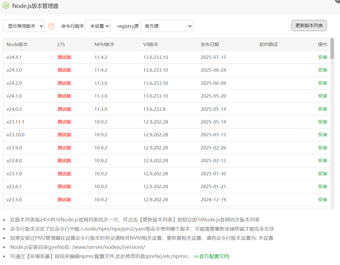Screen dimensions: 340x265
Task: Click the NPM版本 column header
Action: [104, 44]
